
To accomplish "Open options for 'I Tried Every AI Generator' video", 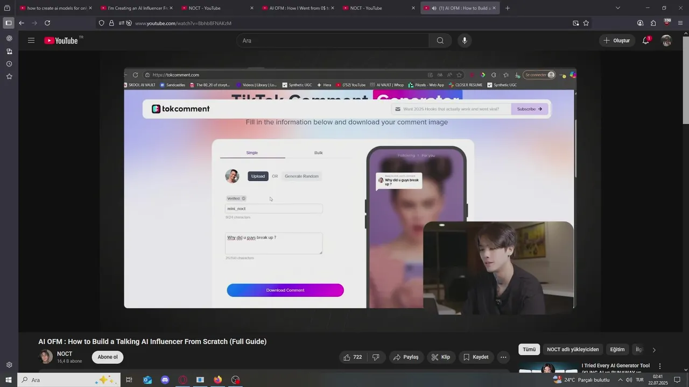I will (x=660, y=366).
